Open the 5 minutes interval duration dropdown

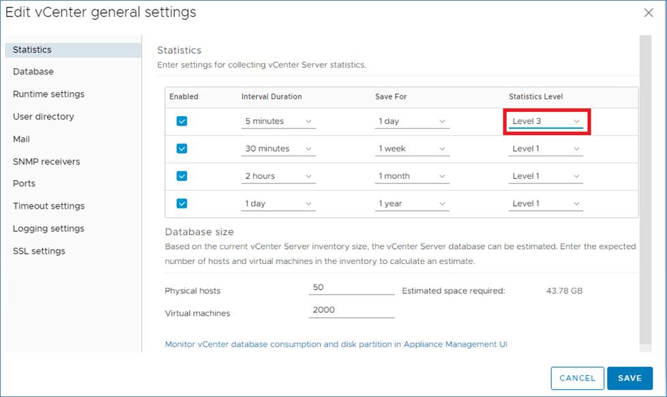(x=278, y=121)
